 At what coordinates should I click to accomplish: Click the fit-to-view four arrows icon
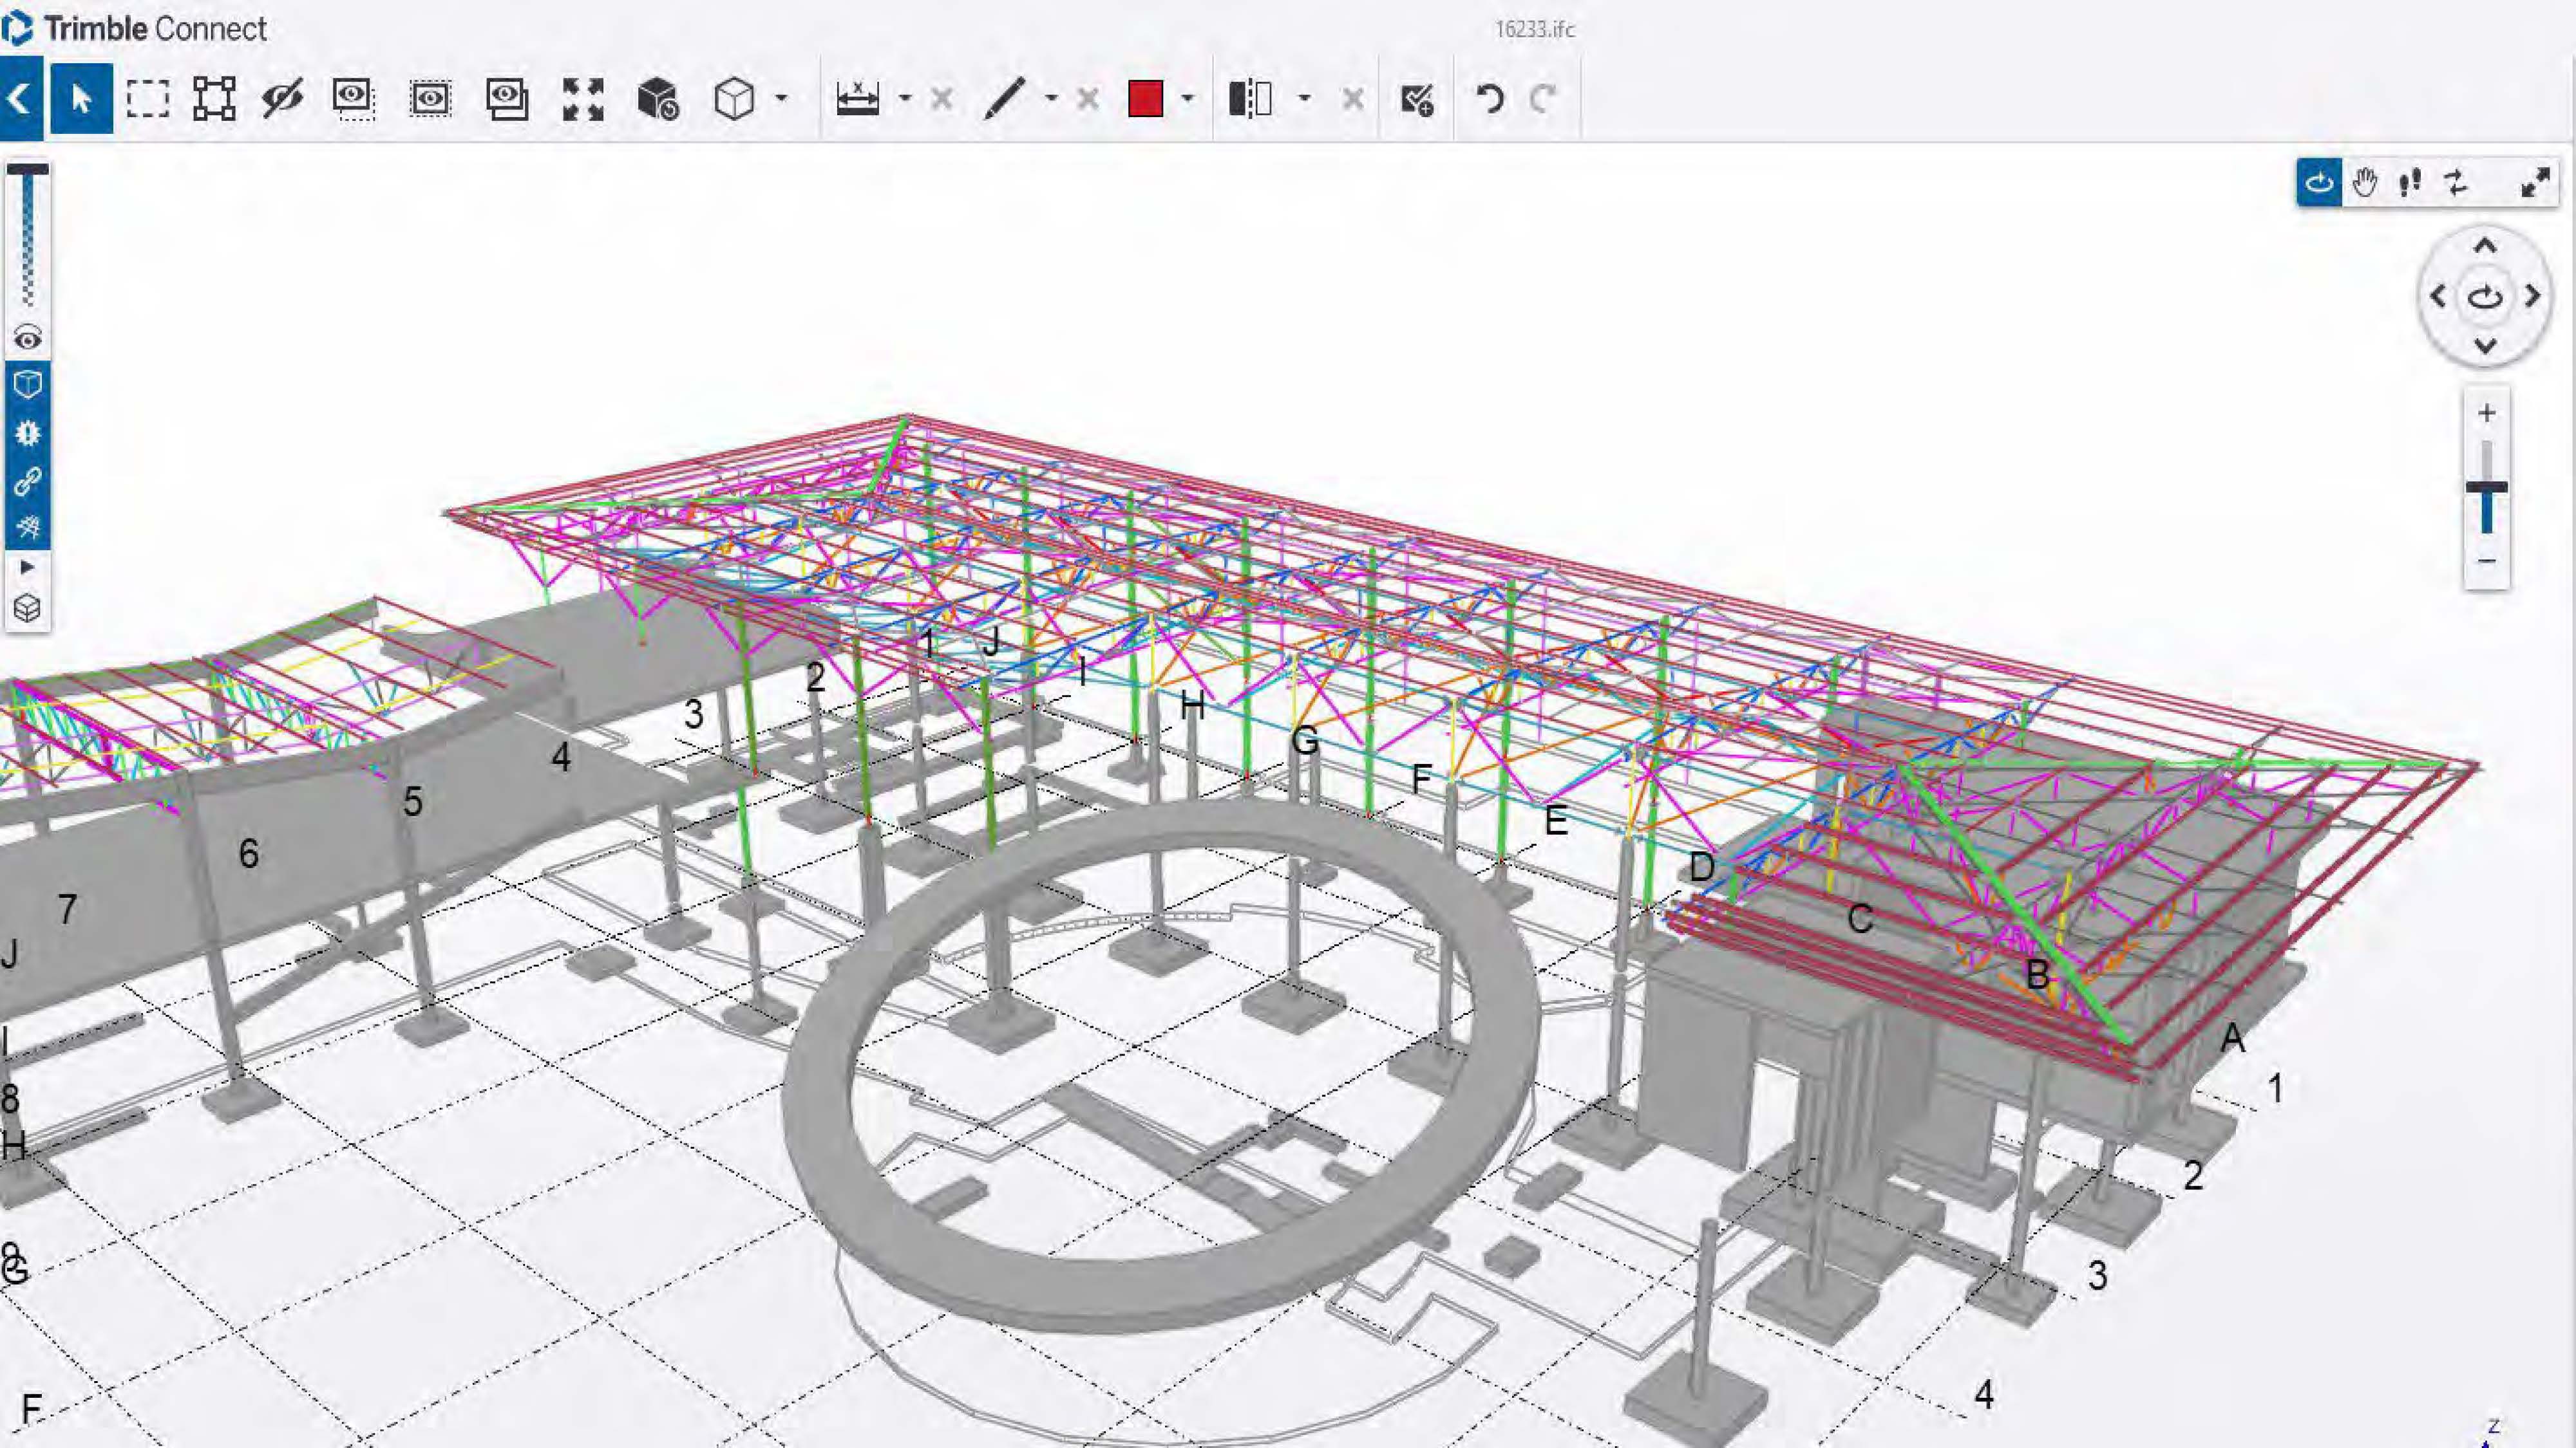[583, 99]
